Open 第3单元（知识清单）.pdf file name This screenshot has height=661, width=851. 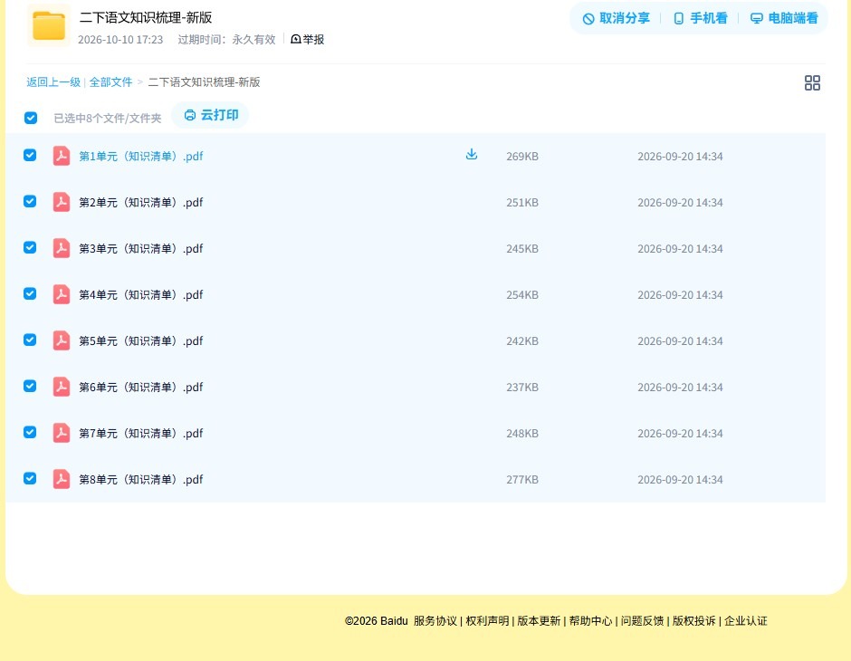(141, 248)
